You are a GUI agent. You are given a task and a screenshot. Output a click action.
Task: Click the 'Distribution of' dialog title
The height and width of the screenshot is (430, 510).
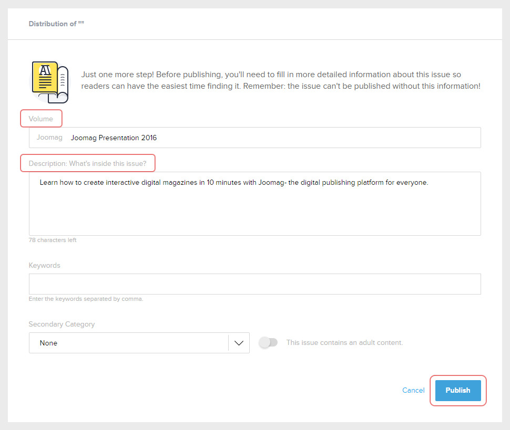pyautogui.click(x=56, y=24)
